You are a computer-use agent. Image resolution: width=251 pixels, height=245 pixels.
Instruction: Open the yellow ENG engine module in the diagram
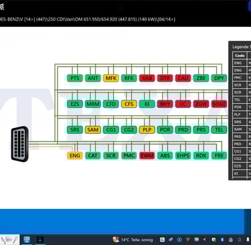pos(75,155)
